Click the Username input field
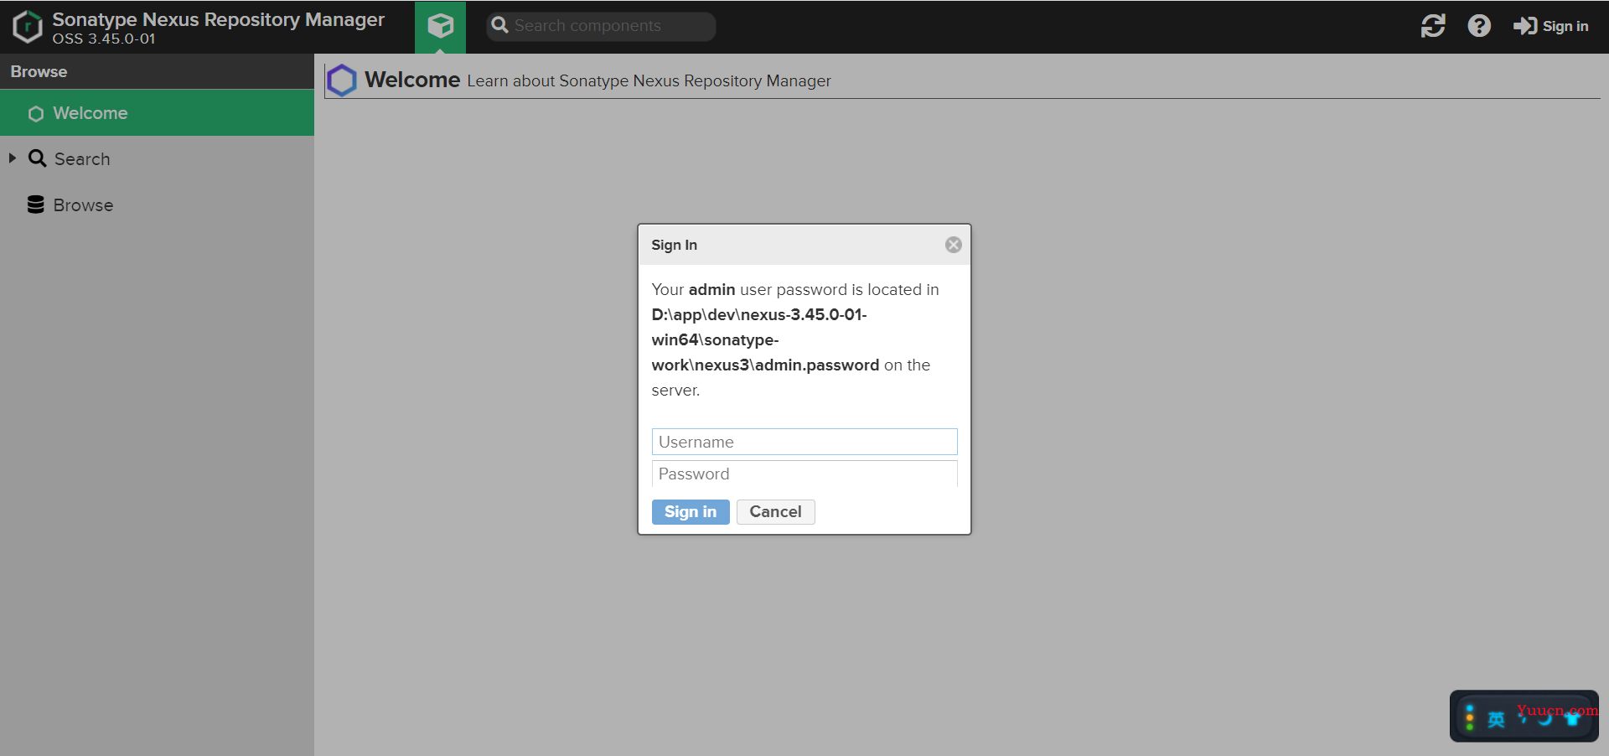This screenshot has height=756, width=1609. (x=804, y=442)
